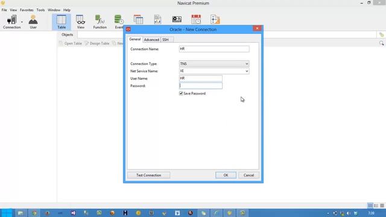
Task: Click the volume icon in system tray
Action: click(x=349, y=213)
